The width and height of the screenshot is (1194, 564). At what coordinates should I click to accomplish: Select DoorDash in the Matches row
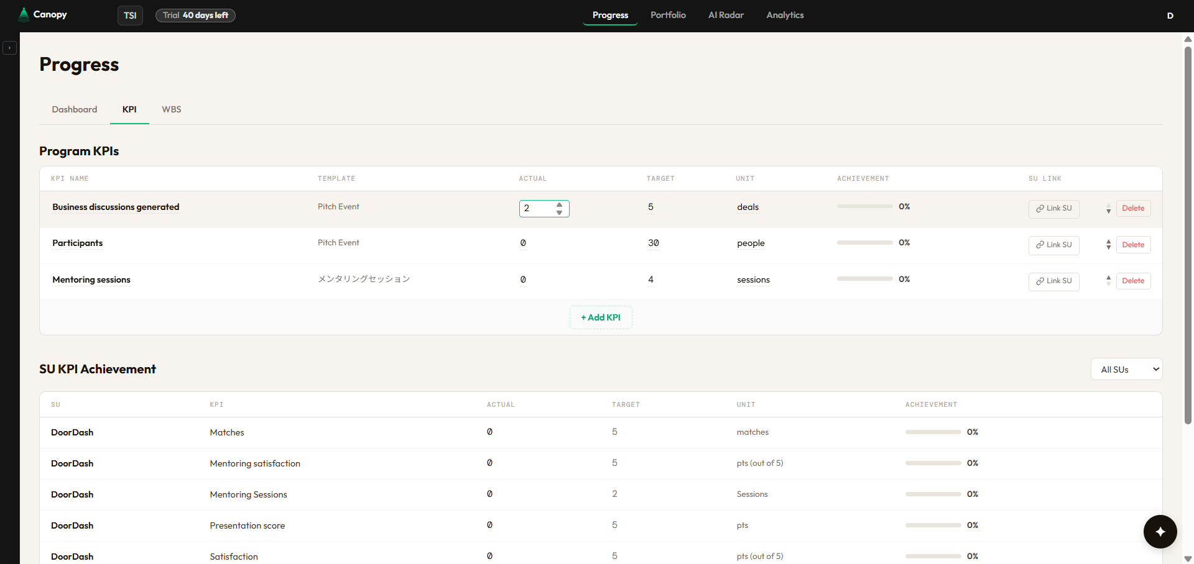[x=72, y=432]
